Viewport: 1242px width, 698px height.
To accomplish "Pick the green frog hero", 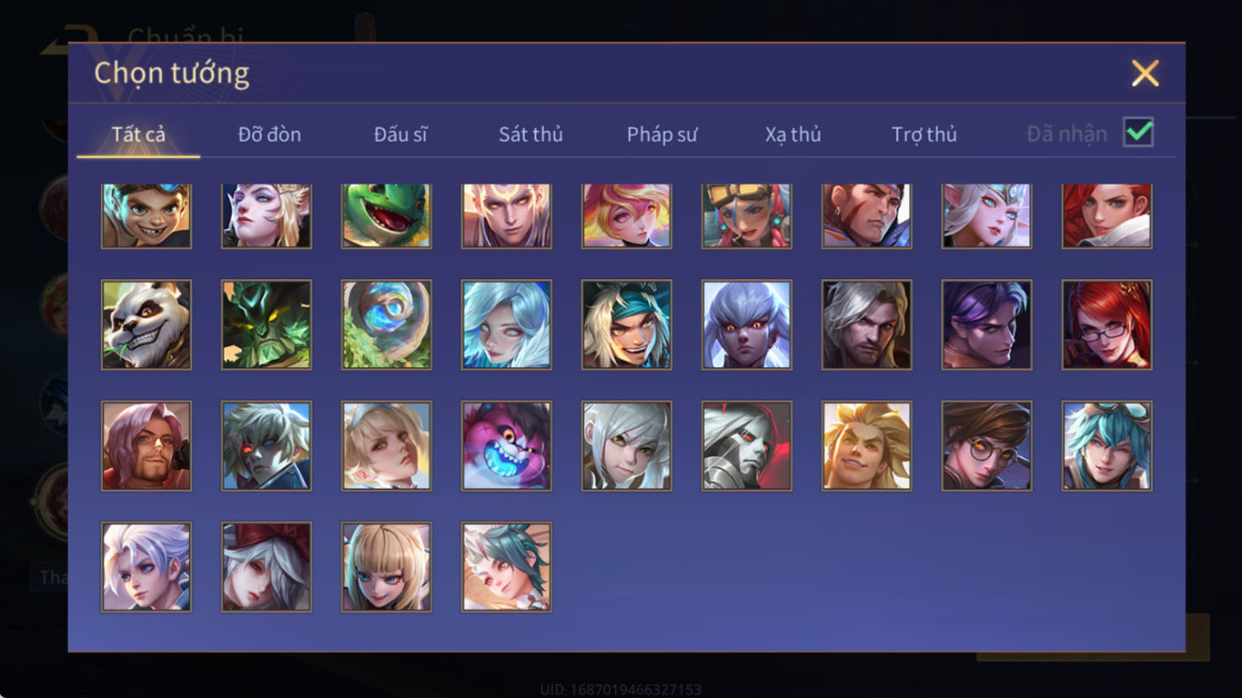I will point(386,216).
